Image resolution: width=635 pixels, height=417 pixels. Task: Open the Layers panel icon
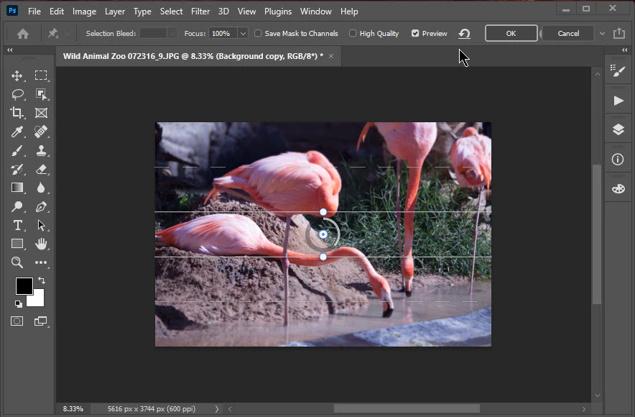pos(618,129)
